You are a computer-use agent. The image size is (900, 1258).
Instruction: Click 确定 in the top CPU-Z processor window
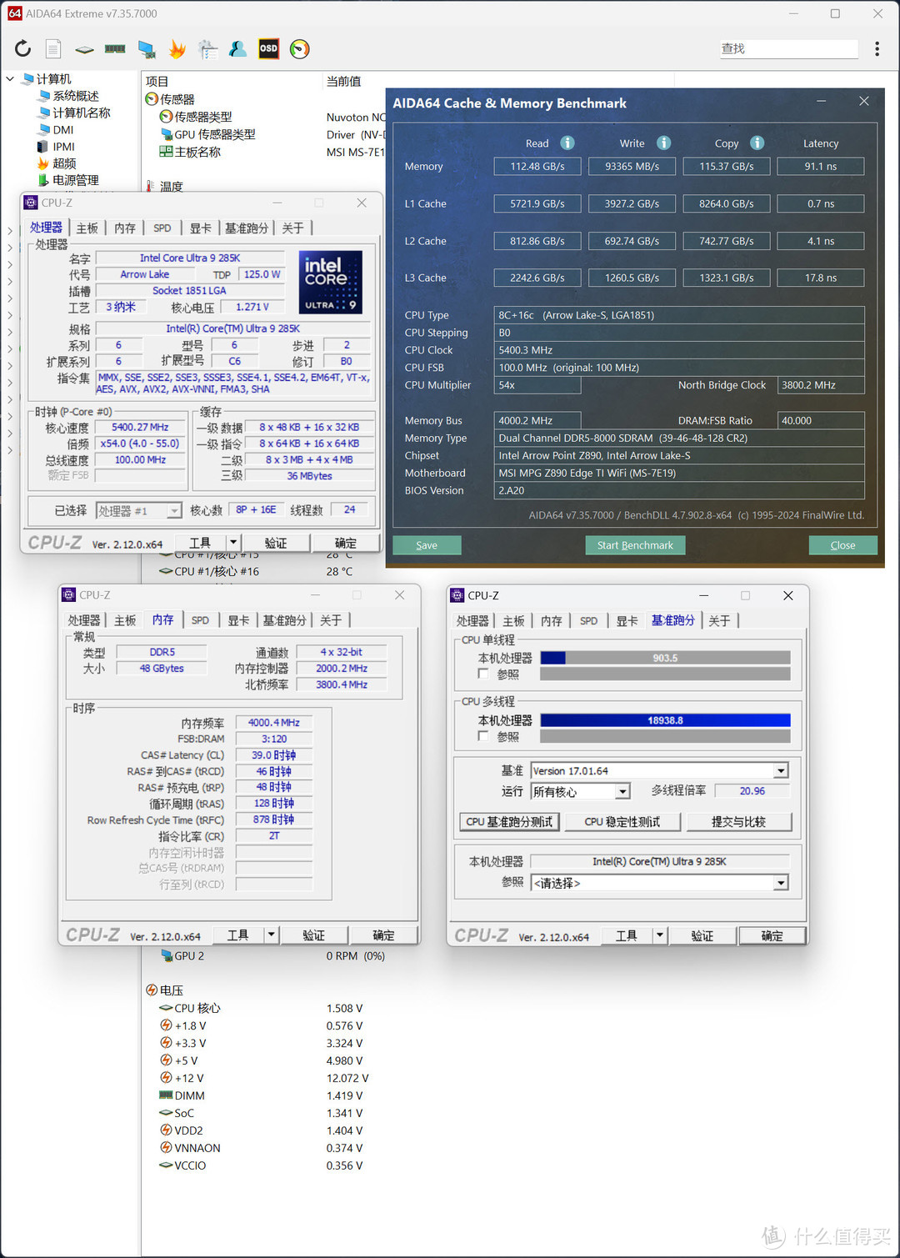[x=345, y=543]
